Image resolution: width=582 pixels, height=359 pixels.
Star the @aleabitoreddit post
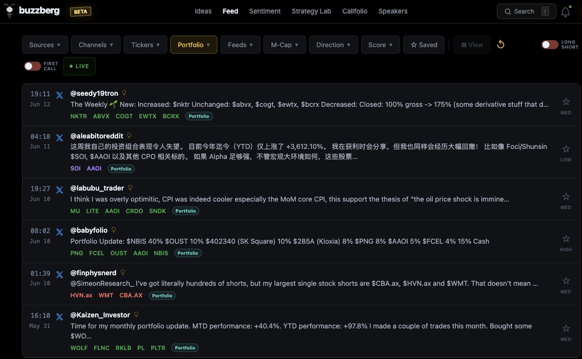565,149
